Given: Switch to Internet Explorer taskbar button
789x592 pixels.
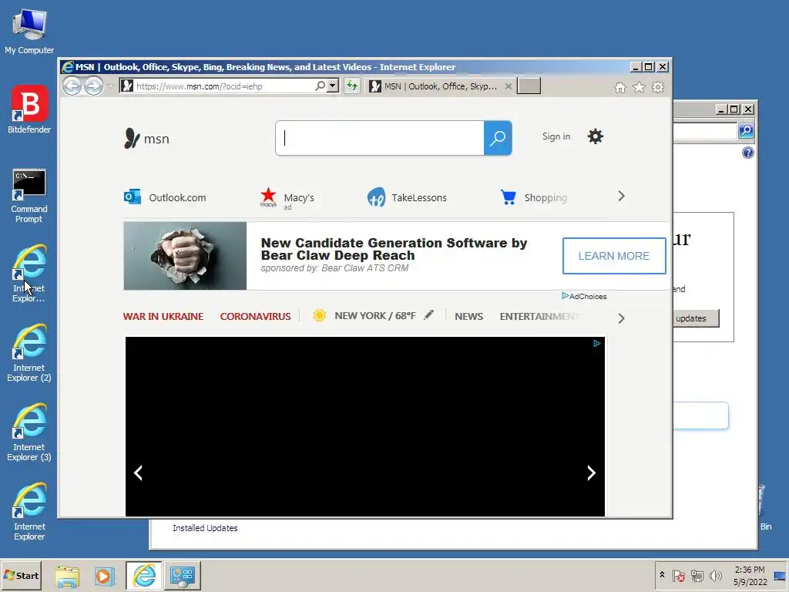Looking at the screenshot, I should pos(144,575).
